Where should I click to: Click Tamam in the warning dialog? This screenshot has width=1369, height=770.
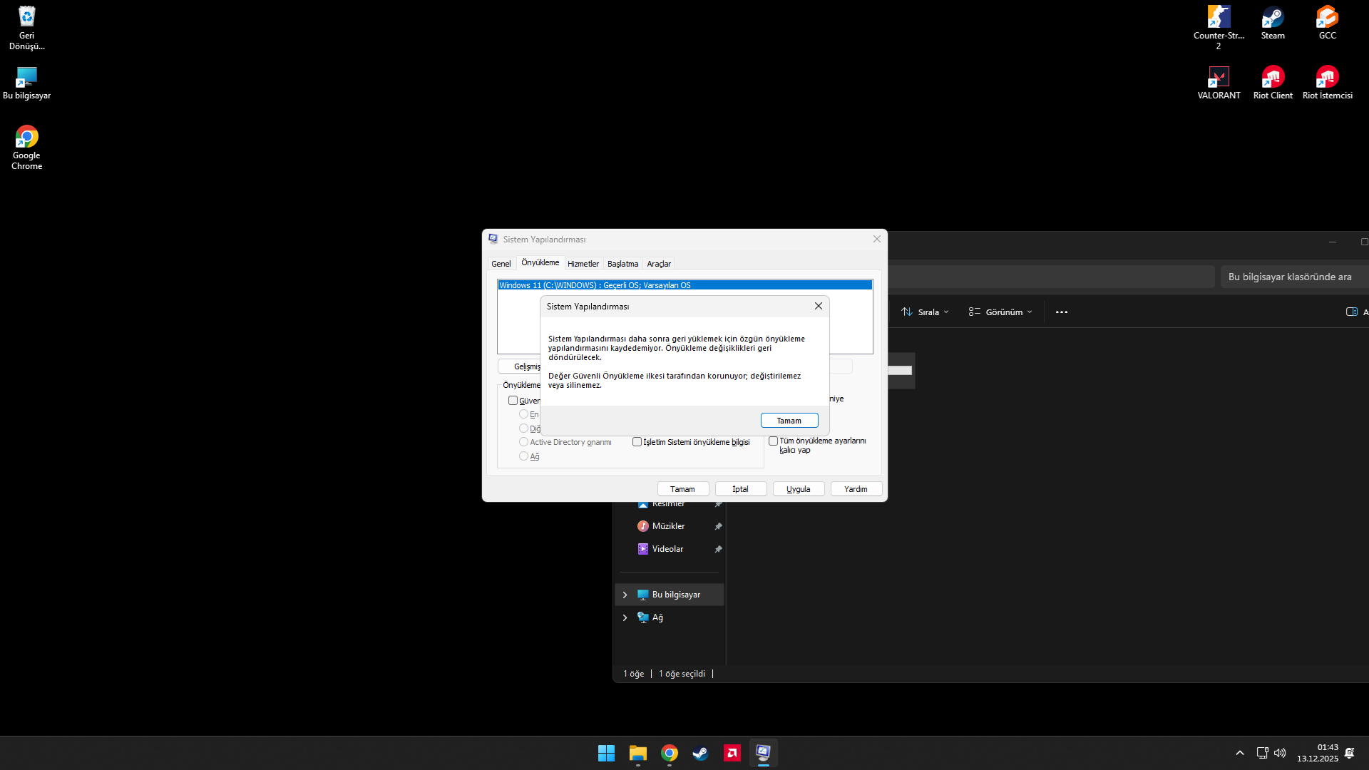coord(789,421)
